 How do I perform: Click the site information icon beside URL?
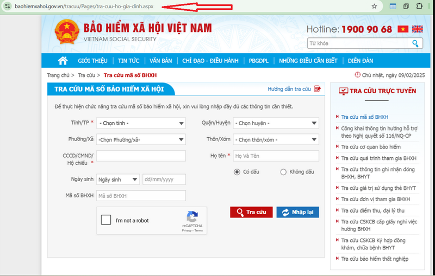(8, 6)
